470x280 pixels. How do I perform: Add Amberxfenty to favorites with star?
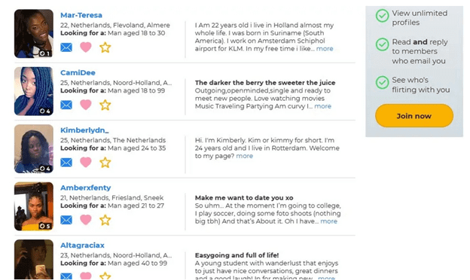(105, 220)
